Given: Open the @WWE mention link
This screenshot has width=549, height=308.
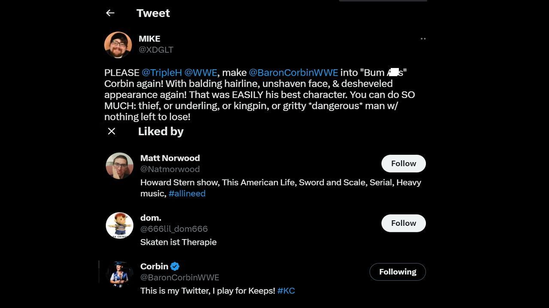Looking at the screenshot, I should pos(200,73).
